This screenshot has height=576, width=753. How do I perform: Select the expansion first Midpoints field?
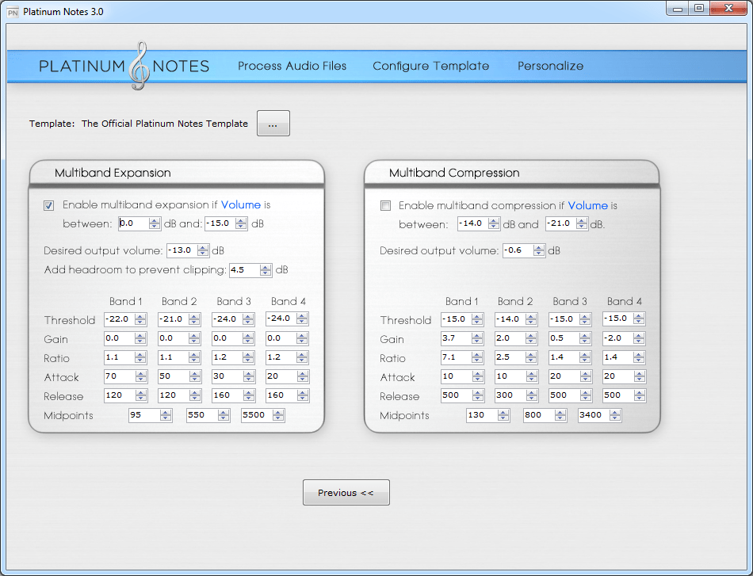click(143, 414)
